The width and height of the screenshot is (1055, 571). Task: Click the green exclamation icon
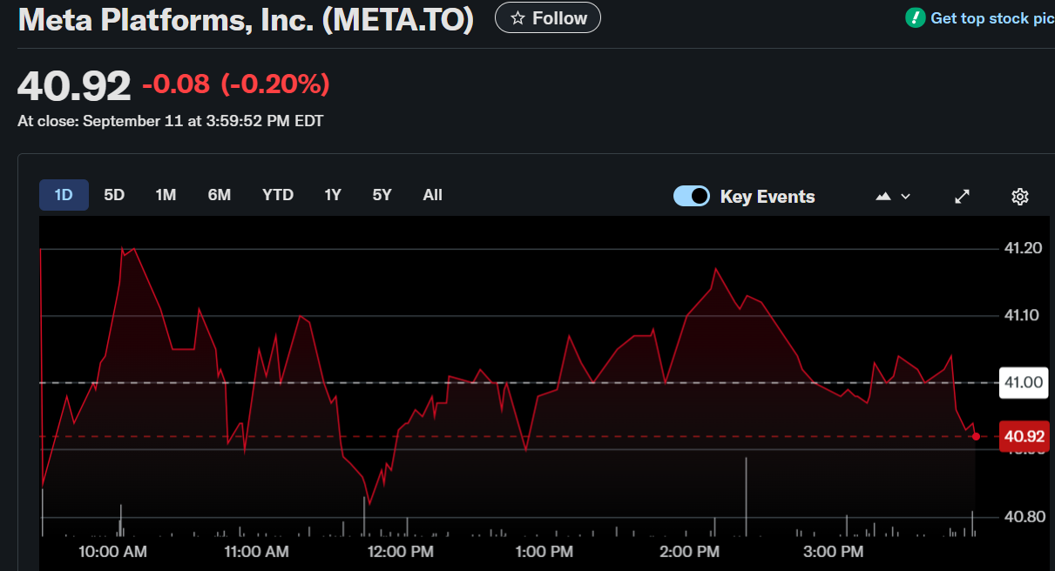(915, 17)
